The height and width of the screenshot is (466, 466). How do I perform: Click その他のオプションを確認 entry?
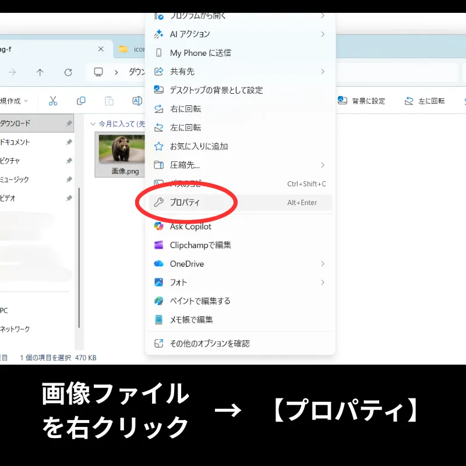point(210,344)
